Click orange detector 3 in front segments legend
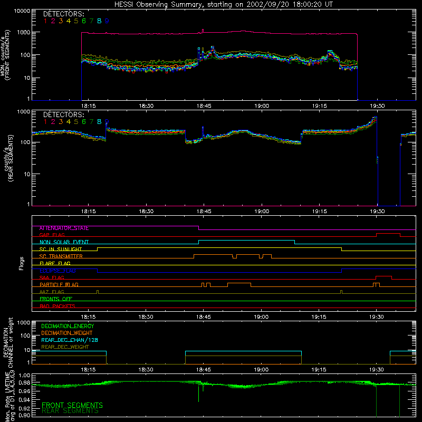This screenshot has height=422, width=422. click(x=61, y=21)
